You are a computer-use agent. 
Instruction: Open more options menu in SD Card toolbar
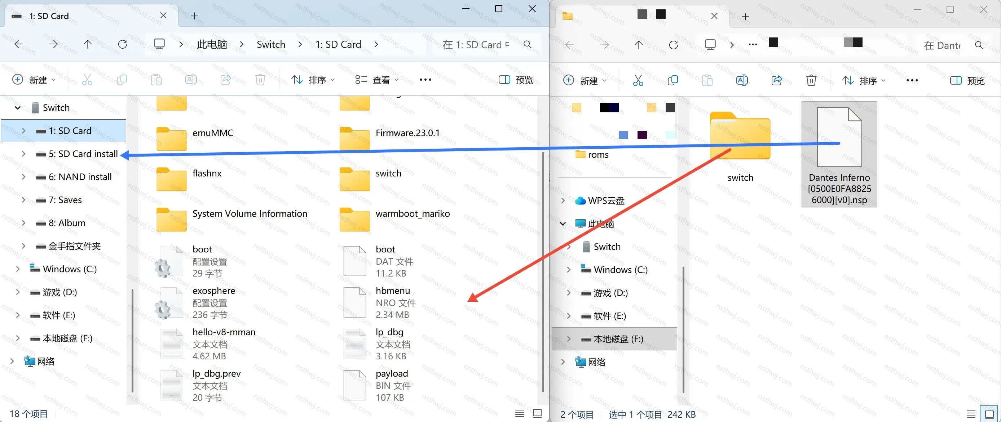425,80
